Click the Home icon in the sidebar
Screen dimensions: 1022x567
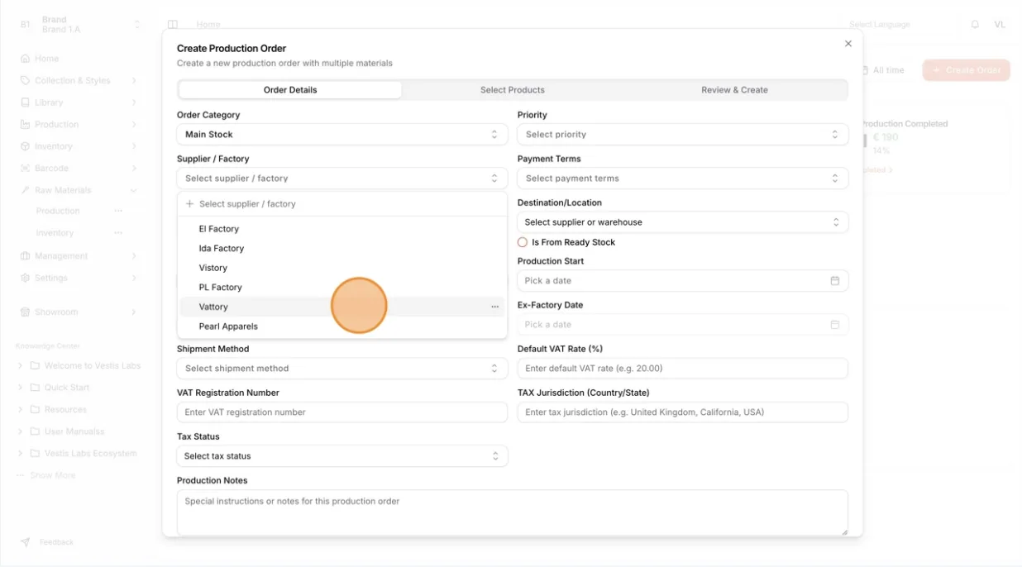(25, 59)
